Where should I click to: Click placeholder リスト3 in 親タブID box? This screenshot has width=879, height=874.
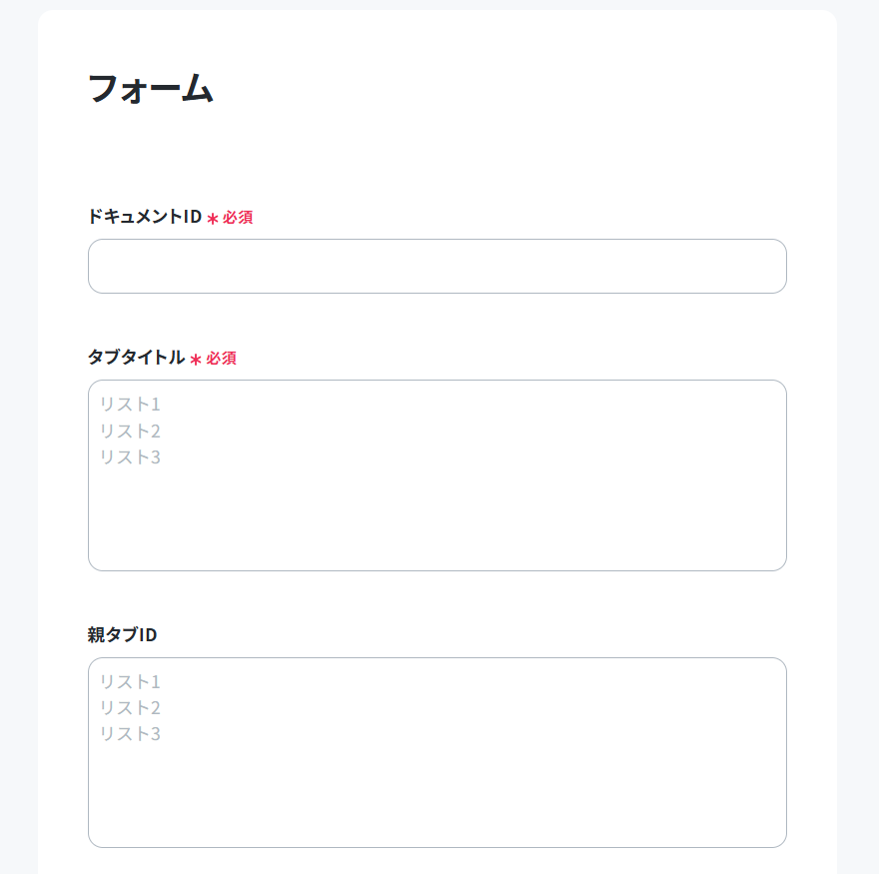tap(130, 734)
